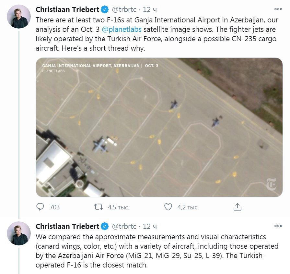Open first tweet's profile avatar
The height and width of the screenshot is (274, 290).
19,16
